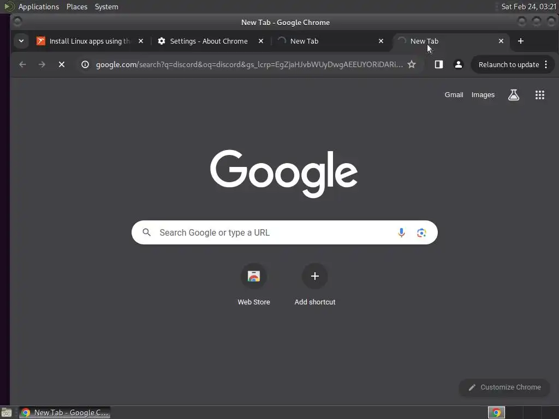Screen dimensions: 559x419
Task: Click Relaunch to update button
Action: [x=508, y=64]
